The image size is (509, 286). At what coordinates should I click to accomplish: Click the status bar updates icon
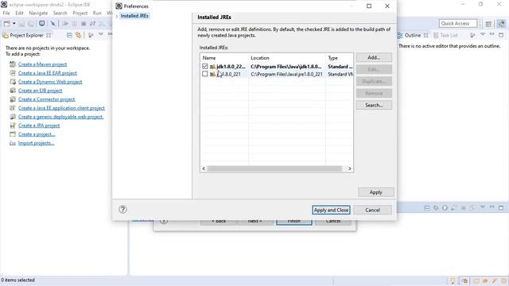pos(464,280)
